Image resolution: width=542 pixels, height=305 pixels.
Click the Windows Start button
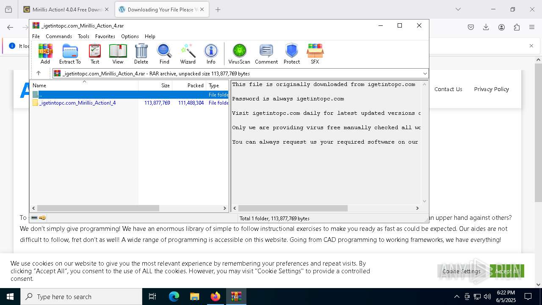pos(10,297)
